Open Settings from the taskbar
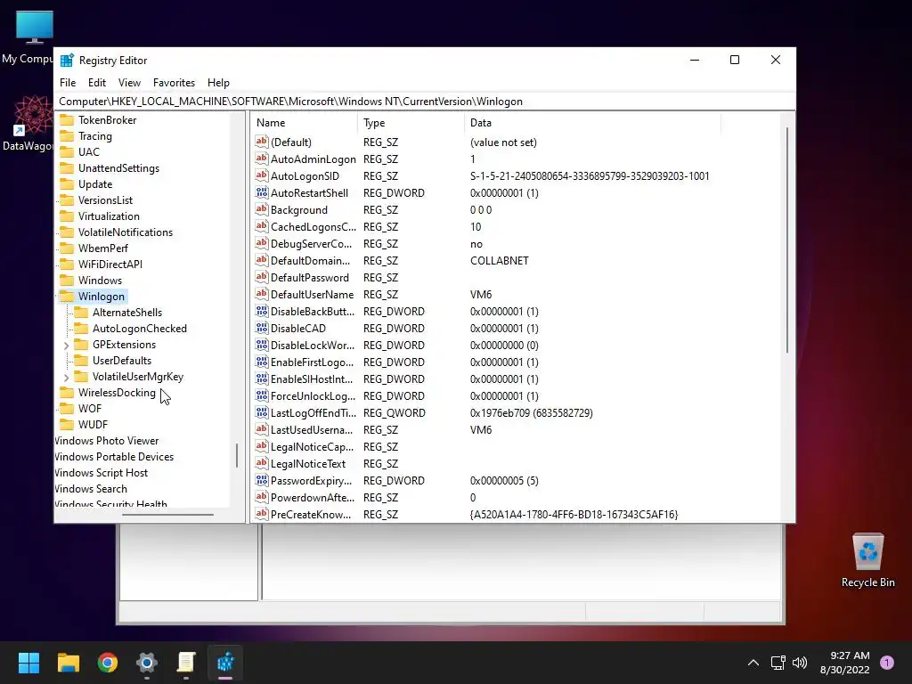This screenshot has height=684, width=912. pos(147,663)
